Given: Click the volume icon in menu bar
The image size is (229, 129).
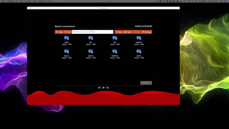Looking at the screenshot, I should click(195, 1).
